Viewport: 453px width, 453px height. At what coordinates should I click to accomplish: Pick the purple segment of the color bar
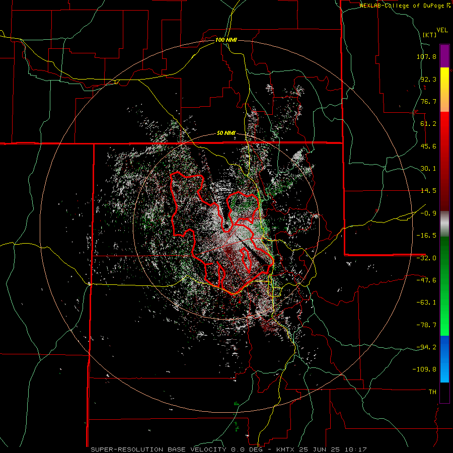(444, 56)
